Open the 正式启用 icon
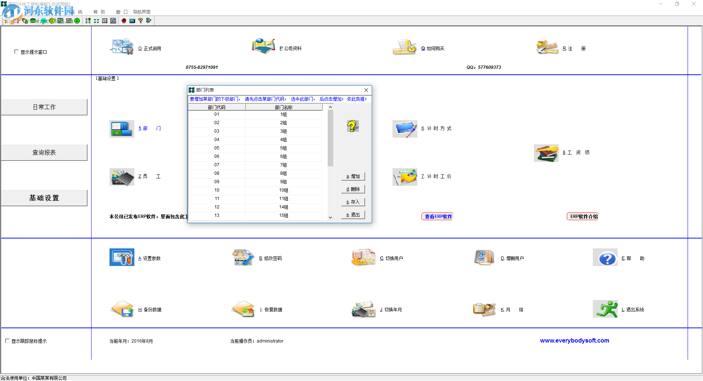The image size is (703, 381). 122,47
